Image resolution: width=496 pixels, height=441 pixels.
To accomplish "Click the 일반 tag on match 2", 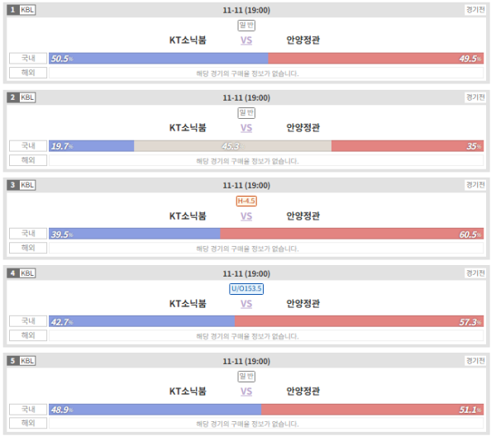I will tap(246, 113).
